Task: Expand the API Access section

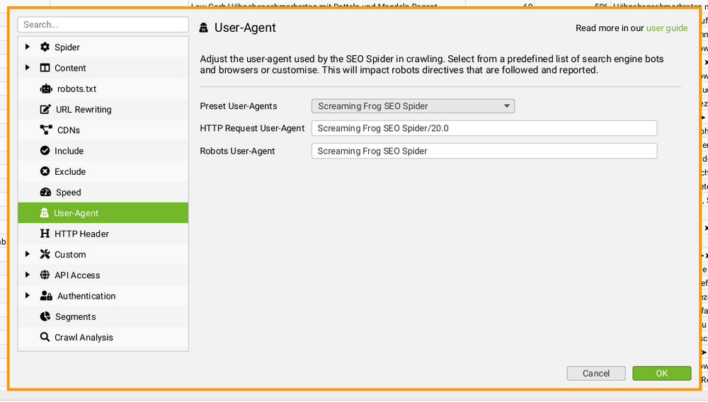Action: 28,275
